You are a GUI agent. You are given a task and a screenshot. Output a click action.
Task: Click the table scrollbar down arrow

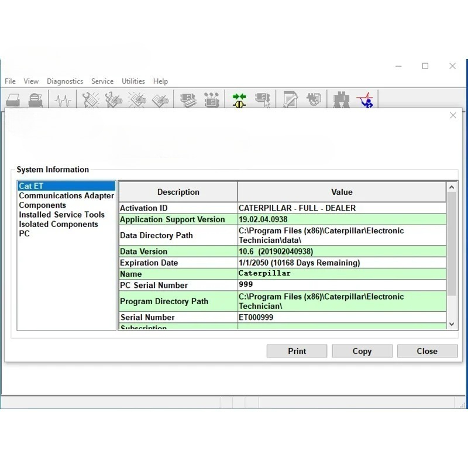click(452, 324)
